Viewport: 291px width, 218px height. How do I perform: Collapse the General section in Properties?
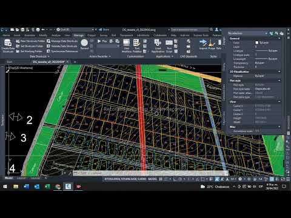279,38
